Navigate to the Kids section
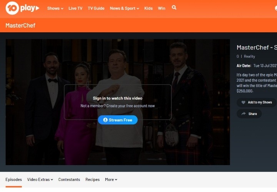The image size is (277, 192). (x=149, y=8)
